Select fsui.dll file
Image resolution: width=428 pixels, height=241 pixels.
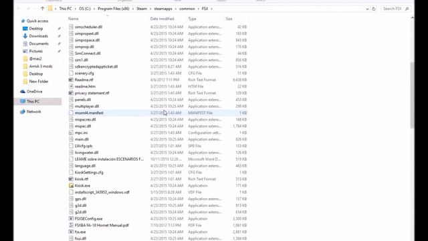tap(80, 238)
